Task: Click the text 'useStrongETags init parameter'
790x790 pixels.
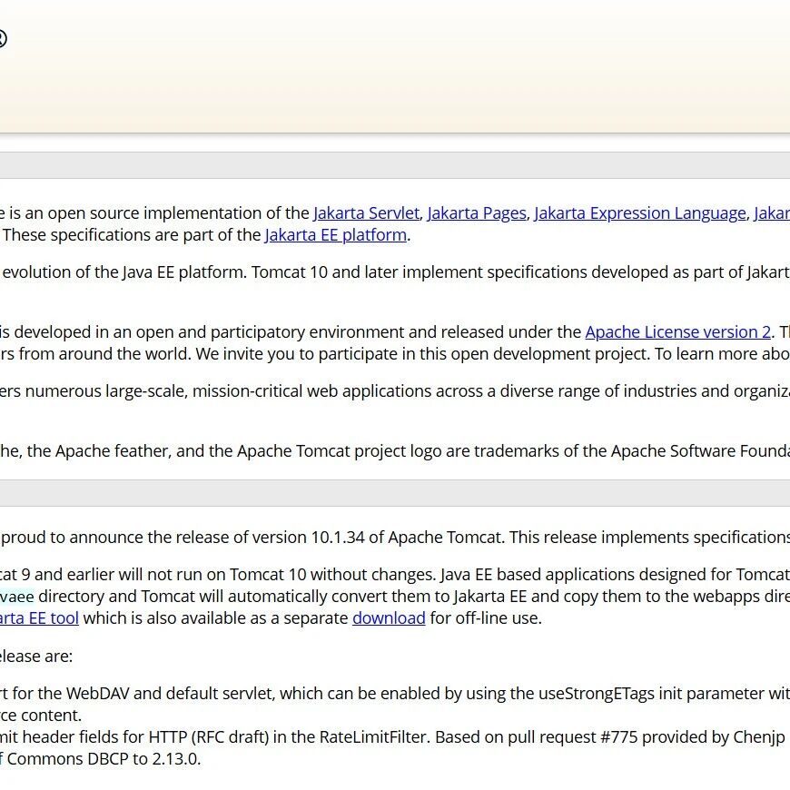Action: (647, 694)
